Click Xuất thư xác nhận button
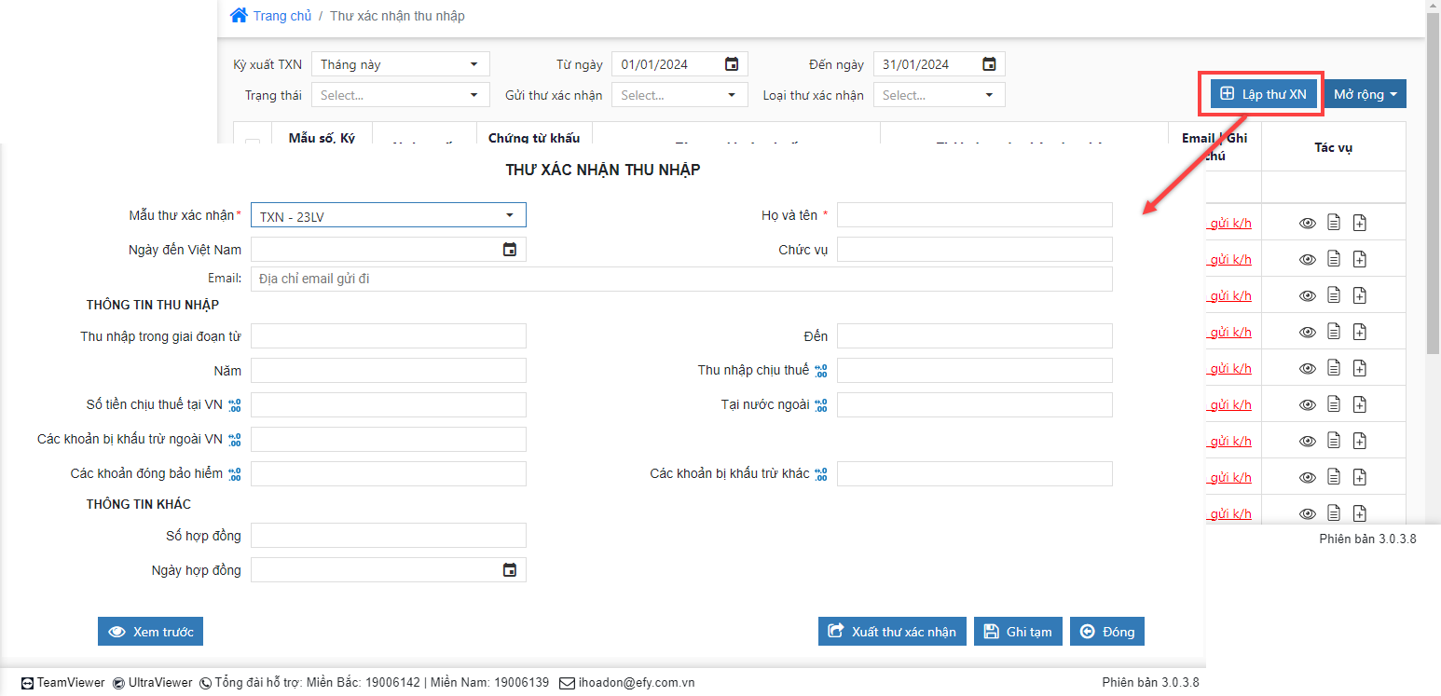 coord(892,632)
